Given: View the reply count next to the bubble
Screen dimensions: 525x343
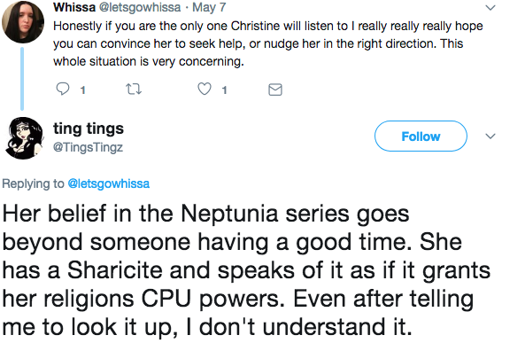Looking at the screenshot, I should (82, 90).
